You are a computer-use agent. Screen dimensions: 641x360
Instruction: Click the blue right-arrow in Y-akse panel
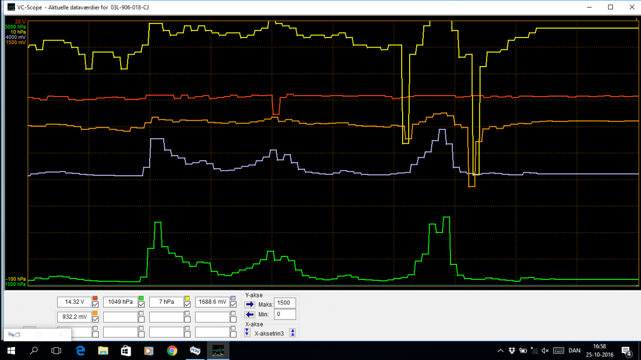tap(249, 303)
